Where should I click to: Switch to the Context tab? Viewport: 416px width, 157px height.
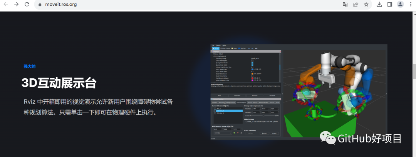click(215, 102)
